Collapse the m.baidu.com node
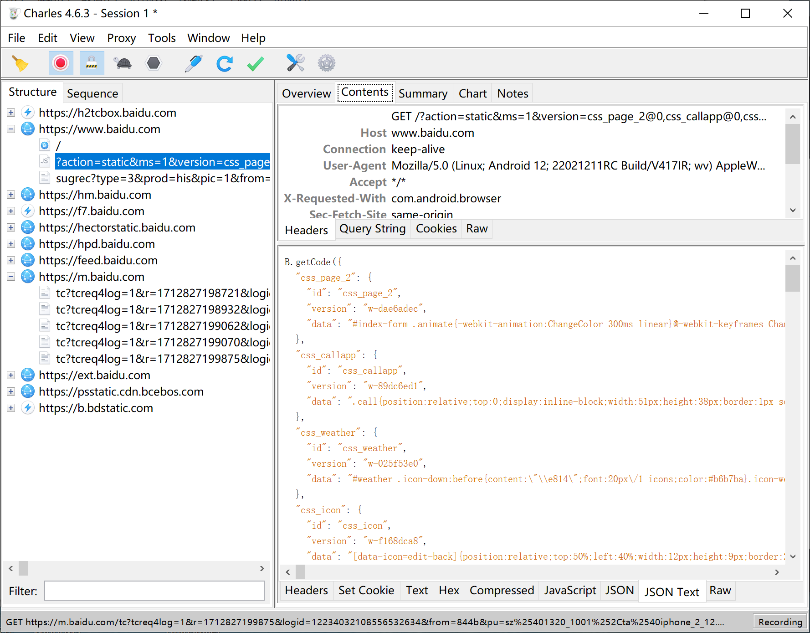This screenshot has width=810, height=633. [11, 277]
